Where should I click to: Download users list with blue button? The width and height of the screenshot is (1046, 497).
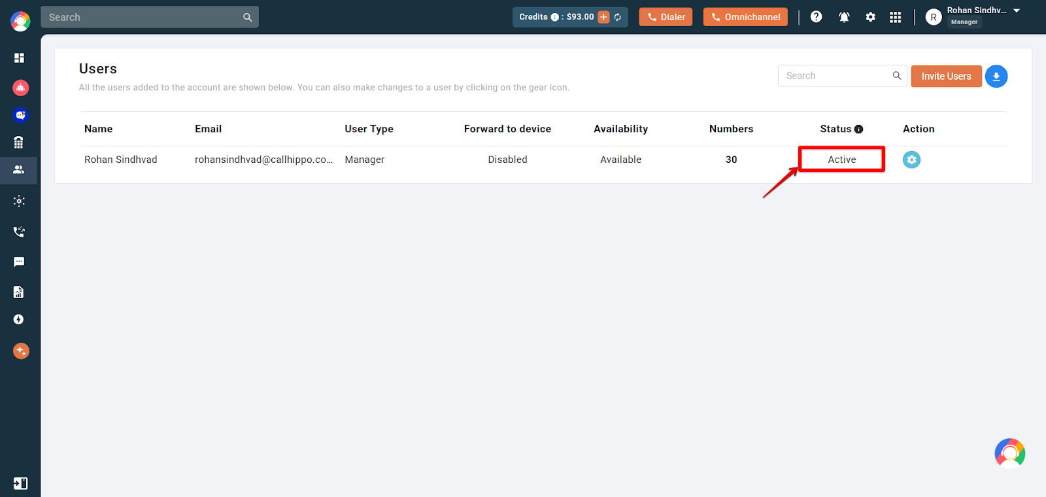(996, 77)
